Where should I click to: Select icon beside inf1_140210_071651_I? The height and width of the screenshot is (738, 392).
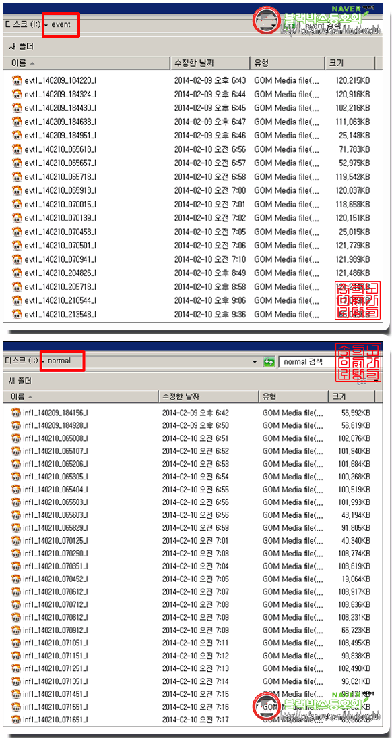click(x=16, y=719)
